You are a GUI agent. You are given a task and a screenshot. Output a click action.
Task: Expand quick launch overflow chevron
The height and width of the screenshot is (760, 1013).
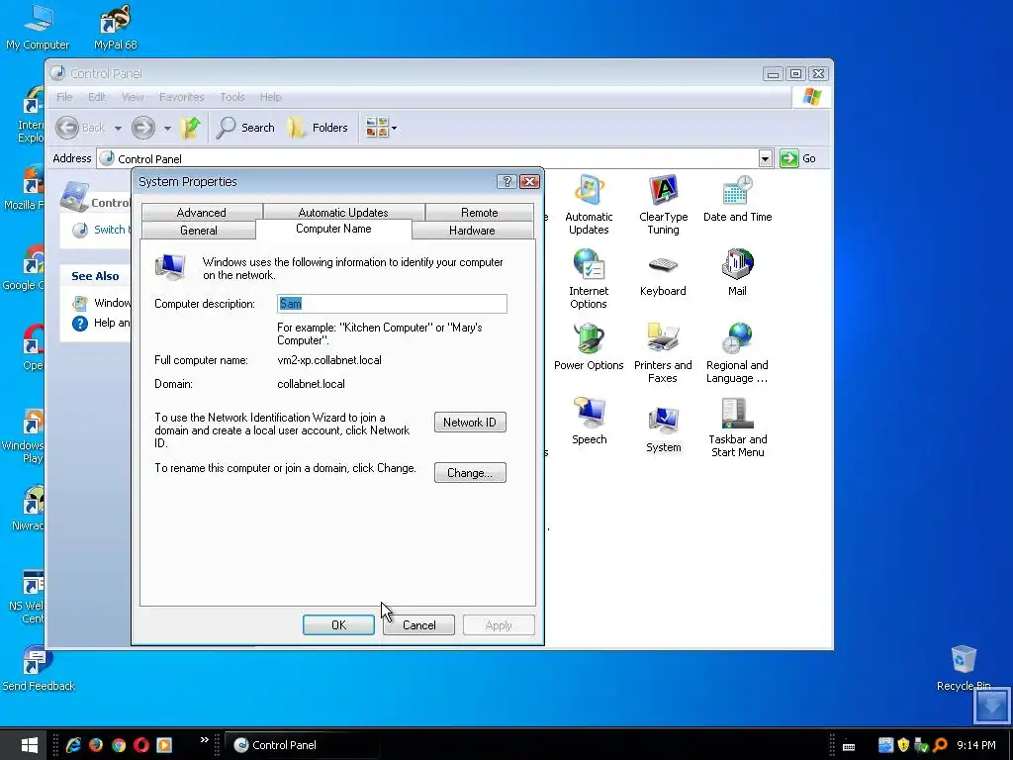(204, 740)
